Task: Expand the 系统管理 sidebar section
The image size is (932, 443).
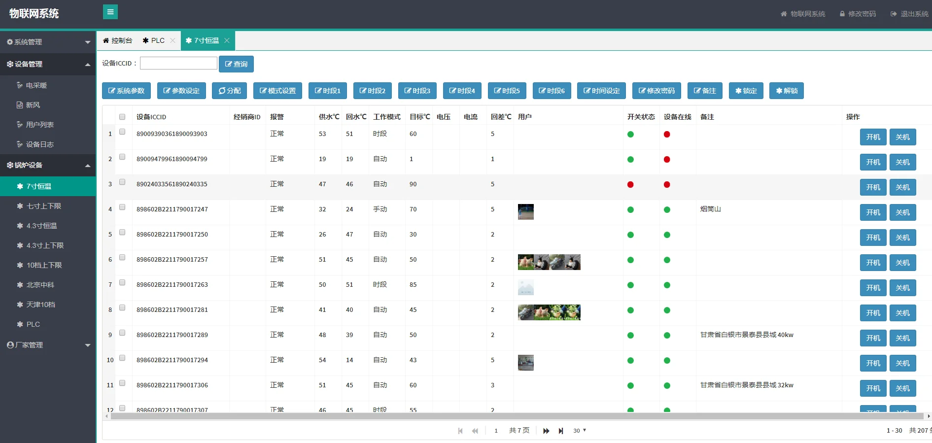Action: click(x=48, y=42)
